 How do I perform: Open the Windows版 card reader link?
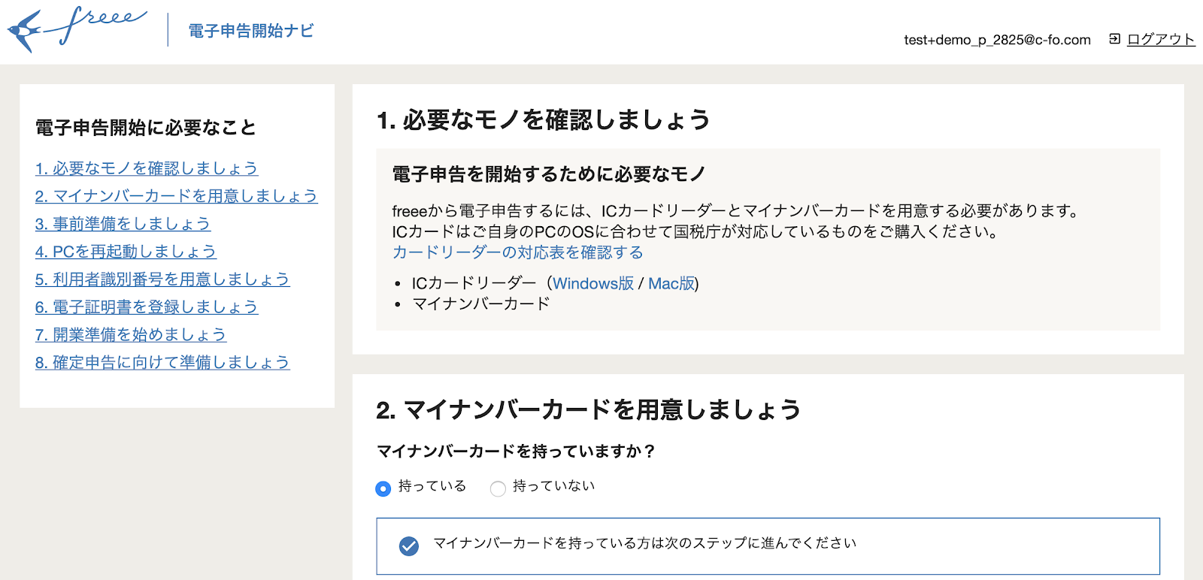click(x=593, y=283)
